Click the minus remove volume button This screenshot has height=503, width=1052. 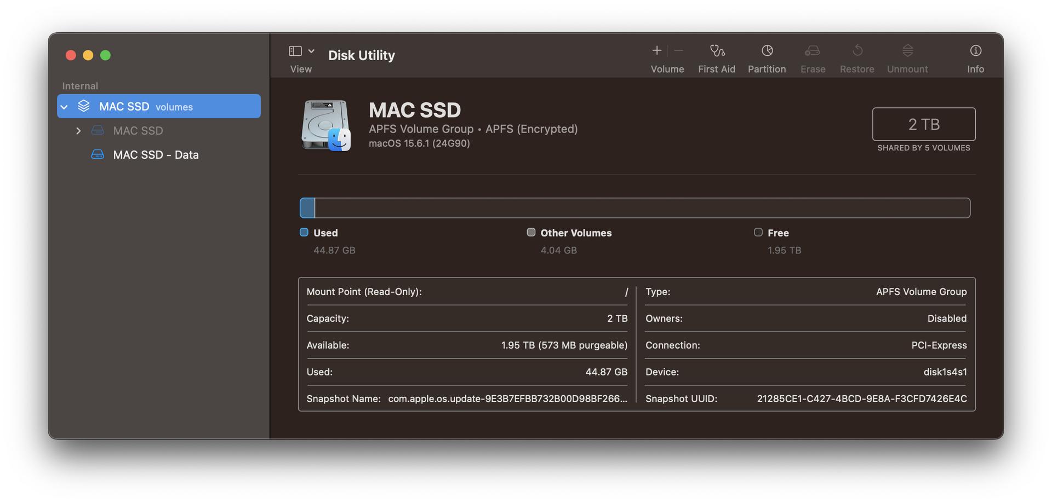click(x=678, y=51)
